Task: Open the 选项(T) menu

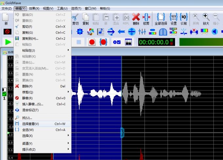Action: click(x=76, y=9)
